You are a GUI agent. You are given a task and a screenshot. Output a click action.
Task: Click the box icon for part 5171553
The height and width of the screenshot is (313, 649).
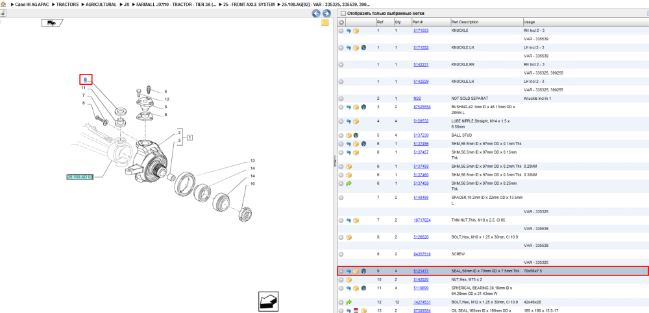coord(356,30)
